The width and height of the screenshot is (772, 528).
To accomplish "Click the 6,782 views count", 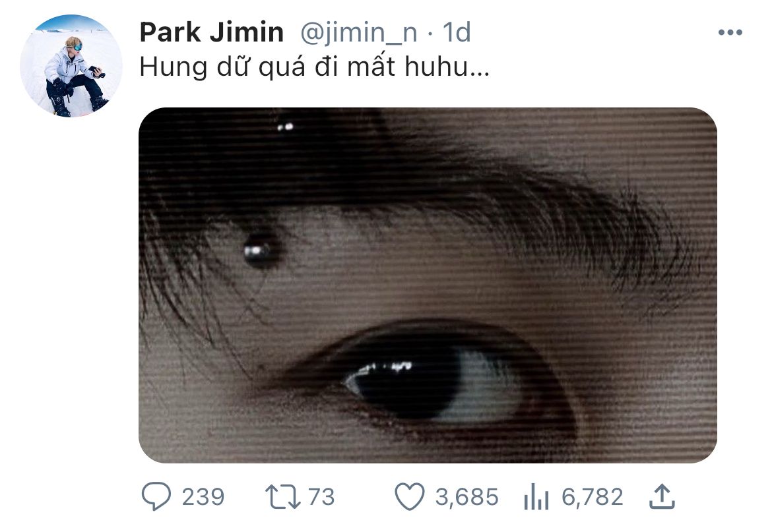I will tap(592, 497).
